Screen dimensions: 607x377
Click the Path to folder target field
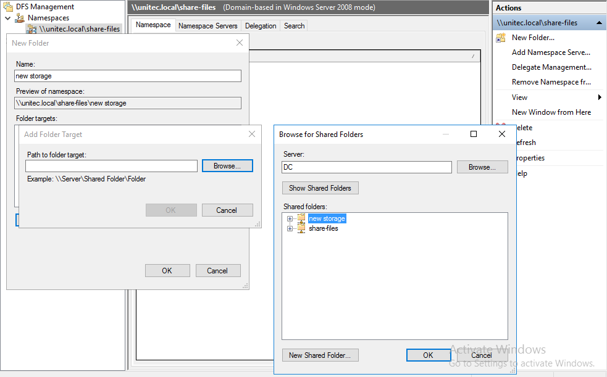coord(111,166)
